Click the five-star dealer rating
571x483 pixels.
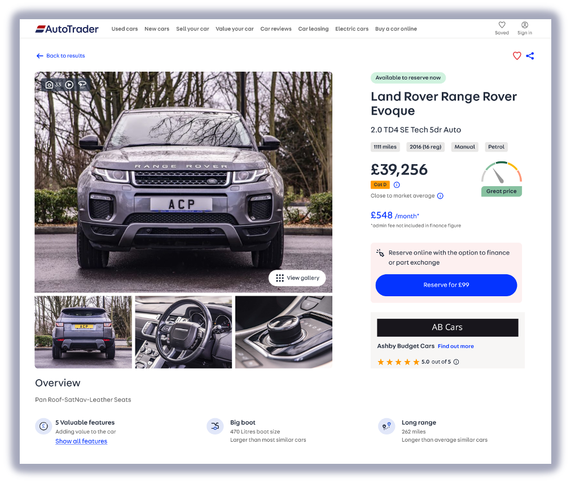tap(398, 362)
